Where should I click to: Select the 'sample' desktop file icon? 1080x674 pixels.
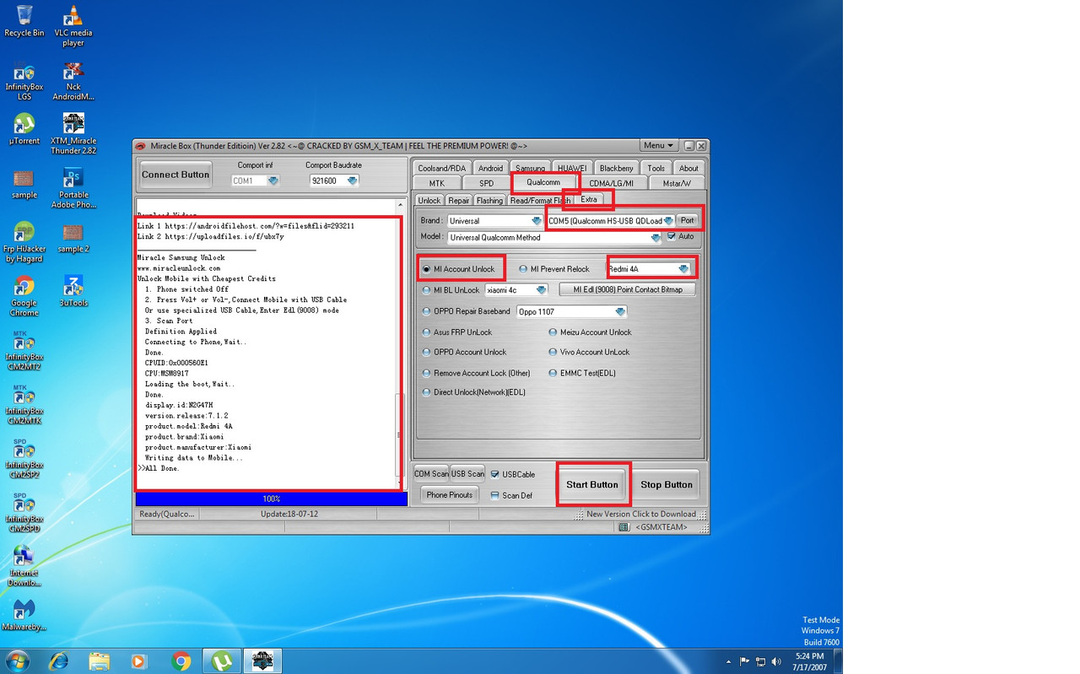[24, 183]
